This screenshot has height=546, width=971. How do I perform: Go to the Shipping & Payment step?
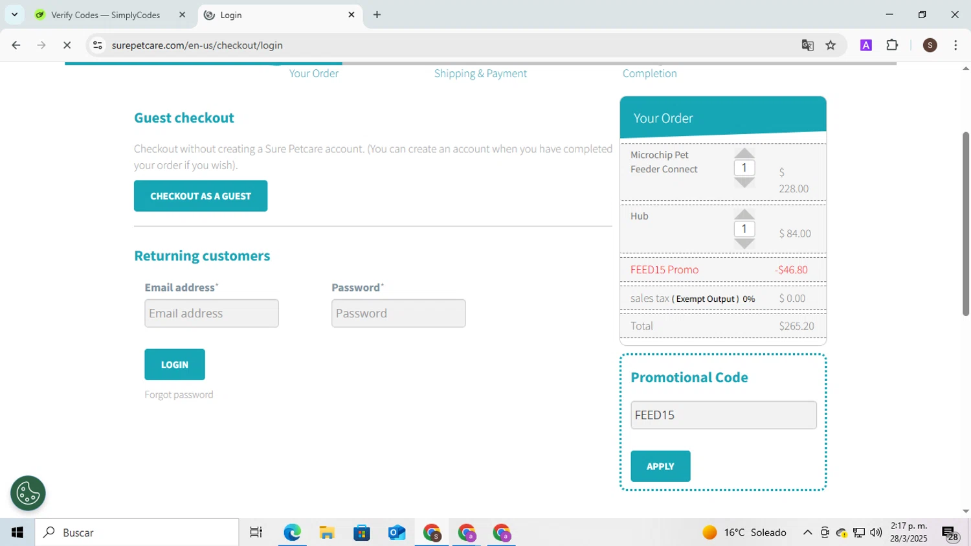(x=480, y=73)
